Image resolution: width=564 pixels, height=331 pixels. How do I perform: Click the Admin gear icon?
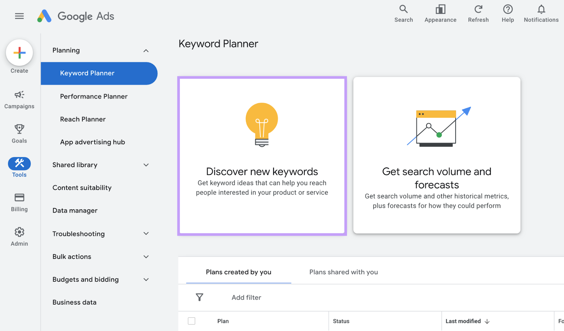pos(19,232)
